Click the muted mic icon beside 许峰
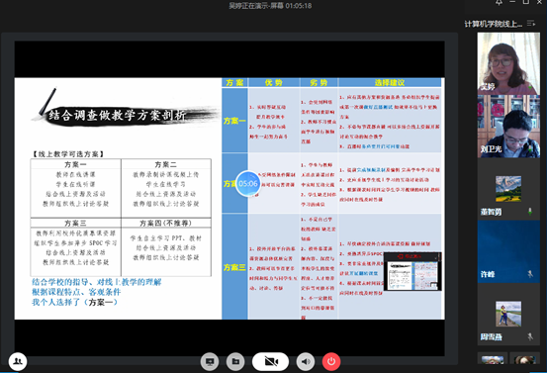The image size is (547, 373). tap(530, 274)
